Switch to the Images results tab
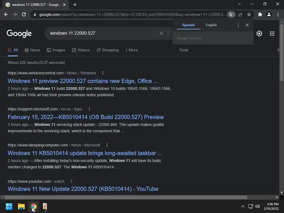The image size is (284, 213). [x=56, y=50]
